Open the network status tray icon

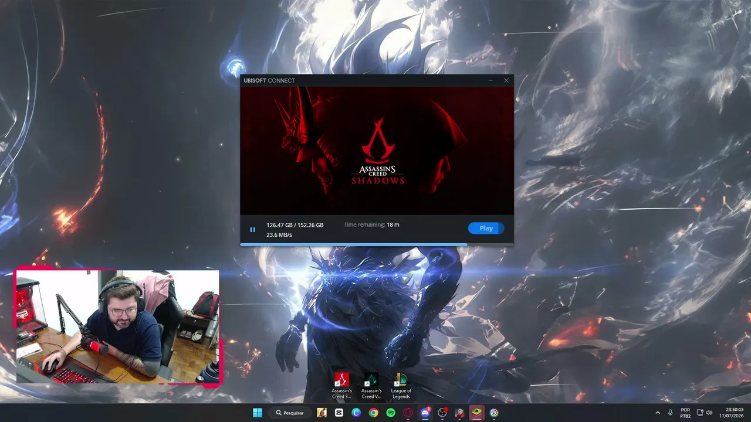tap(699, 413)
